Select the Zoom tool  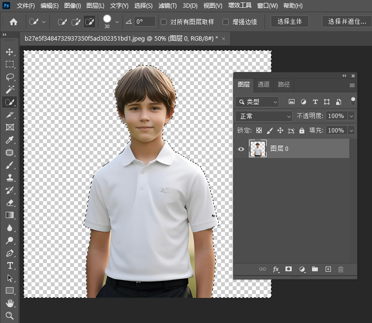point(10,316)
